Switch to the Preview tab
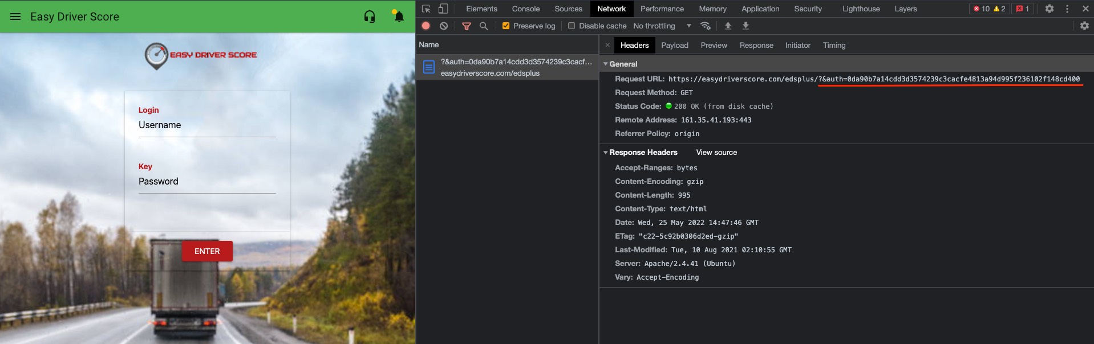 pos(714,45)
